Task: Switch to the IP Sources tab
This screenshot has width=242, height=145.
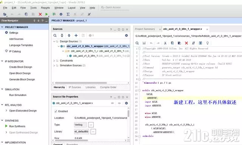Action: point(75,87)
